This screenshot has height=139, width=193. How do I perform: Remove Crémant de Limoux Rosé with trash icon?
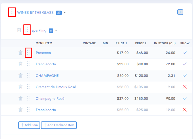pyautogui.click(x=20, y=87)
